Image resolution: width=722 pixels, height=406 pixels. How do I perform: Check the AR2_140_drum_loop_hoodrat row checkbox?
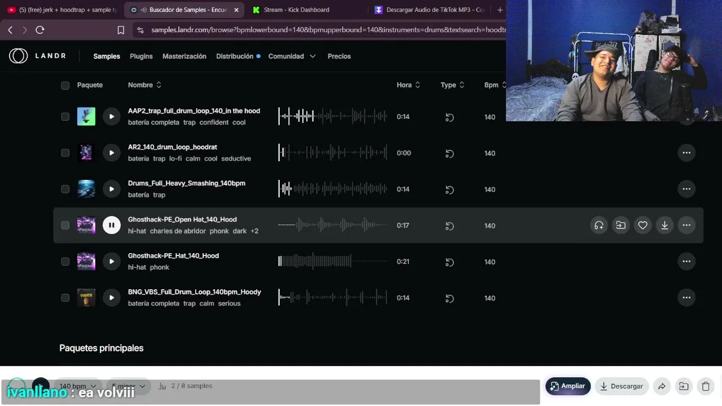[65, 153]
